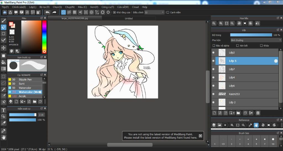The image size is (283, 151).
Task: Select the Lớp6 layer
Action: click(x=245, y=86)
